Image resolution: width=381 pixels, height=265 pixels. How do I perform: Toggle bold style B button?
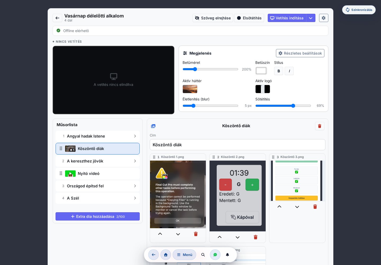pyautogui.click(x=279, y=71)
